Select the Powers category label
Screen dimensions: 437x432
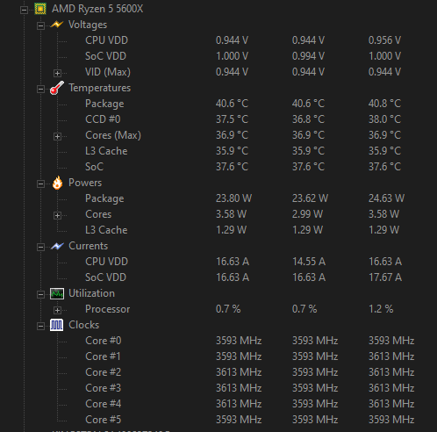[x=85, y=183]
